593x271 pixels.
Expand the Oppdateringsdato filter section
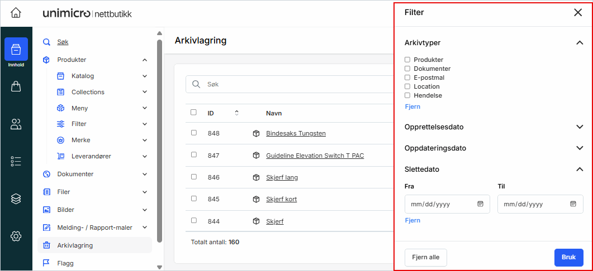tap(579, 148)
